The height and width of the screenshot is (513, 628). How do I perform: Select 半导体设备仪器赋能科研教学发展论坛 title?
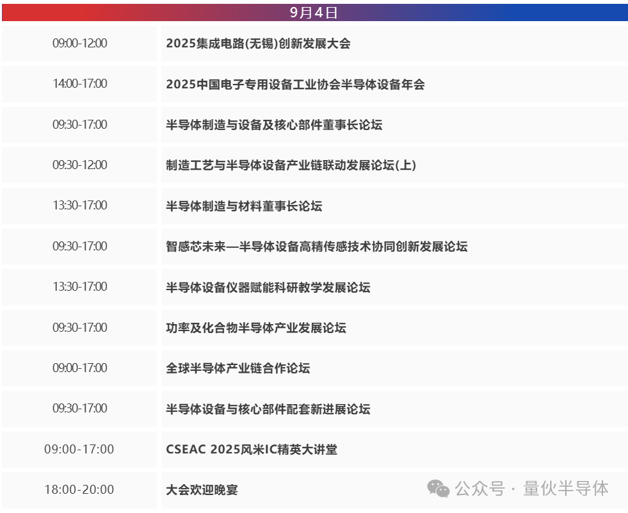tap(268, 288)
